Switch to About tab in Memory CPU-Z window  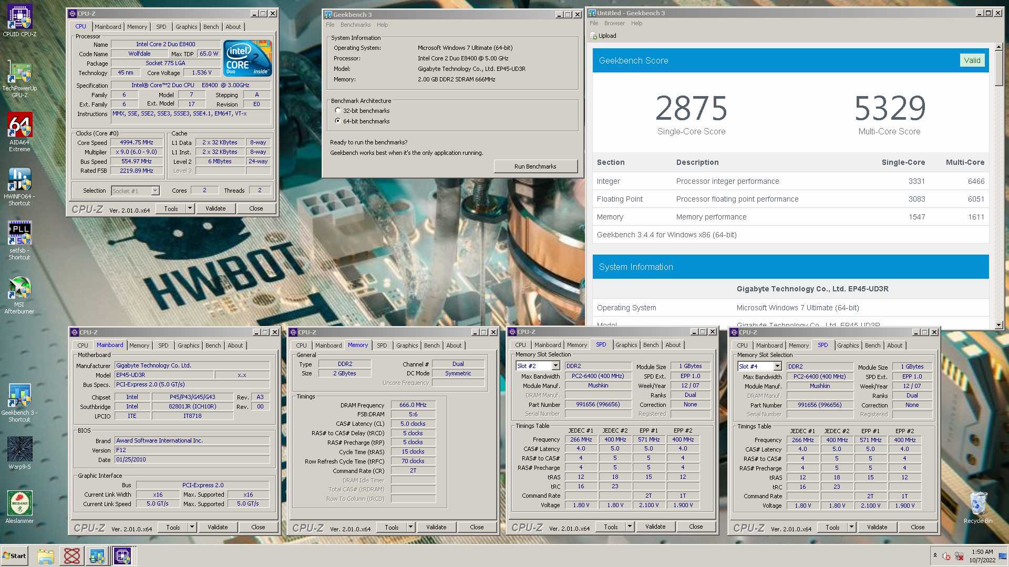(454, 345)
